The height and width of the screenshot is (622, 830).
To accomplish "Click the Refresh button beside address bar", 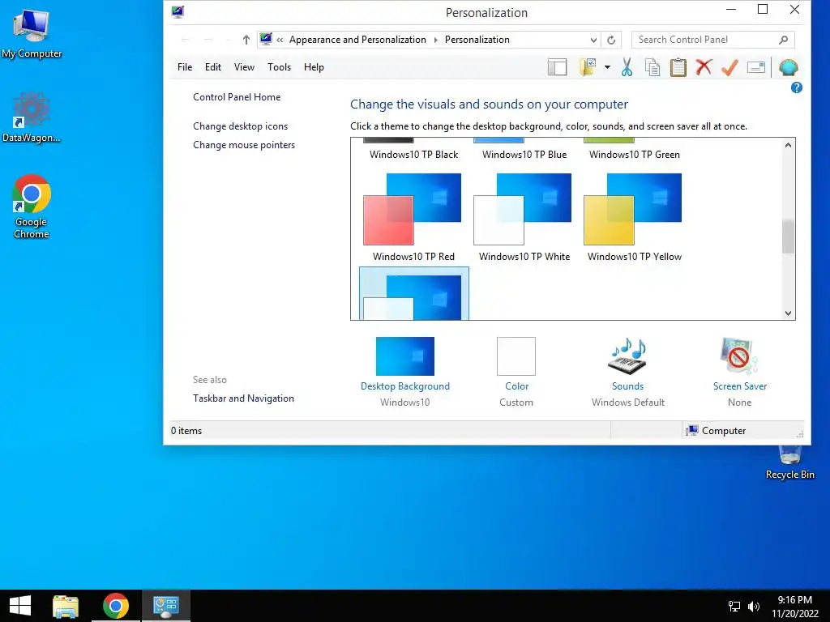I will click(x=611, y=40).
